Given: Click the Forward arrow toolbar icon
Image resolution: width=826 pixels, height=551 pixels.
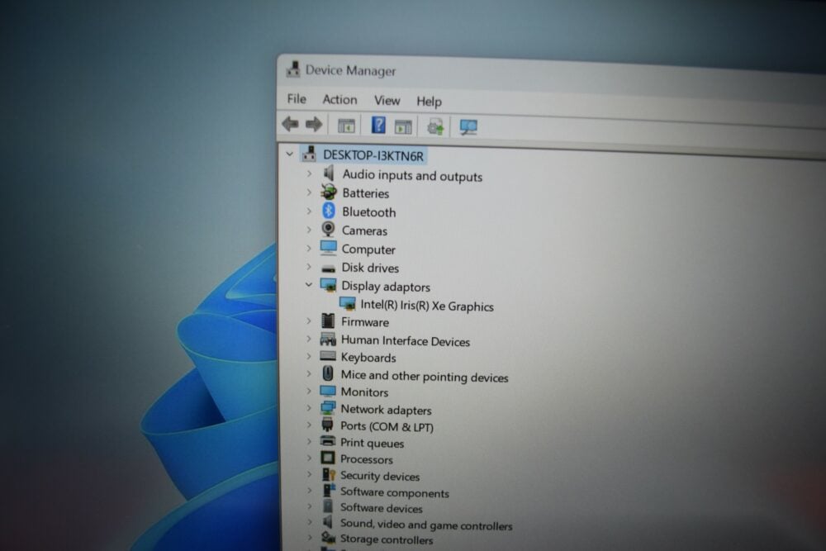Looking at the screenshot, I should tap(314, 124).
